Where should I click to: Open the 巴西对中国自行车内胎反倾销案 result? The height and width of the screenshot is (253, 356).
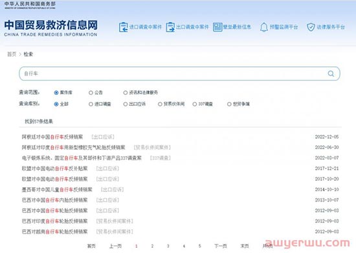pos(55,200)
